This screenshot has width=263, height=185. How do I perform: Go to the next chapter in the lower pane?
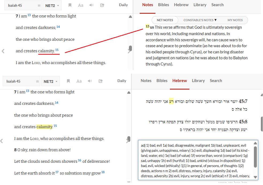pos(127,141)
